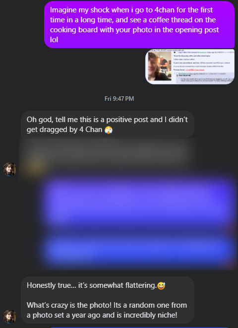The height and width of the screenshot is (328, 238).
Task: Click the red "Previous thread" link in the screenshot
Action: pyautogui.click(x=195, y=70)
